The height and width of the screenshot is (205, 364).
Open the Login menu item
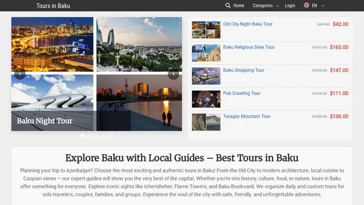[x=290, y=6]
